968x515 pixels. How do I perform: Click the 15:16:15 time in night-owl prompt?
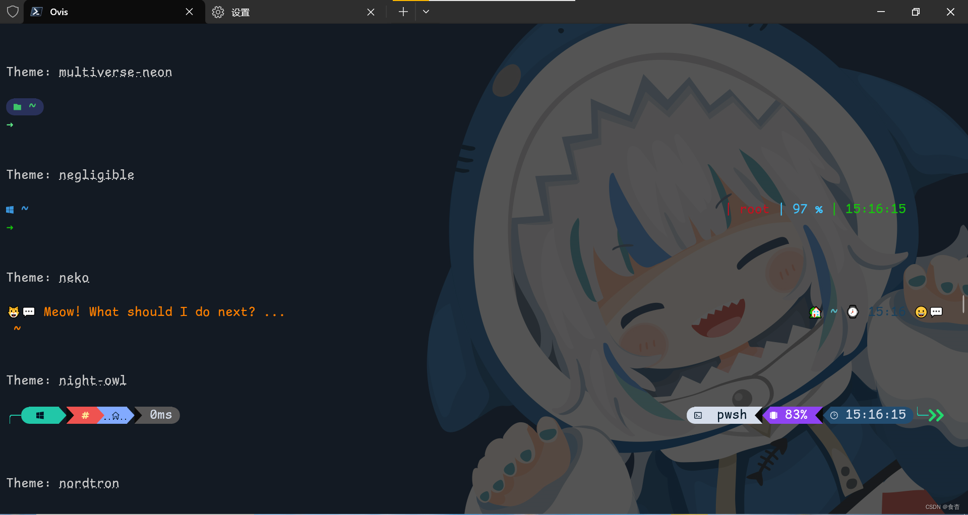pos(875,415)
